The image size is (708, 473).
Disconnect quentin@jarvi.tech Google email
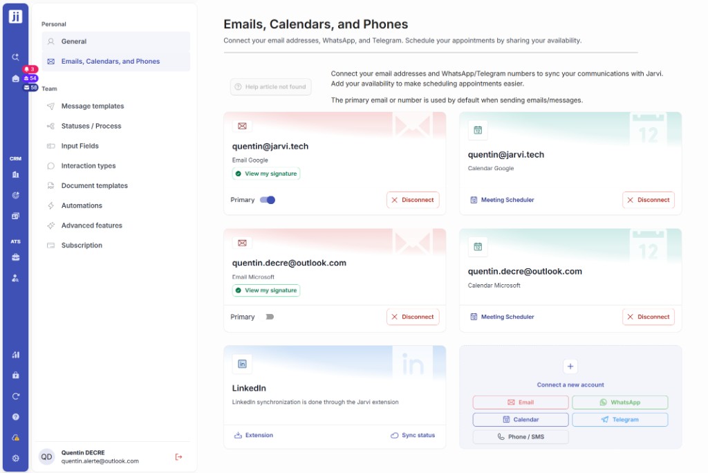pos(413,200)
